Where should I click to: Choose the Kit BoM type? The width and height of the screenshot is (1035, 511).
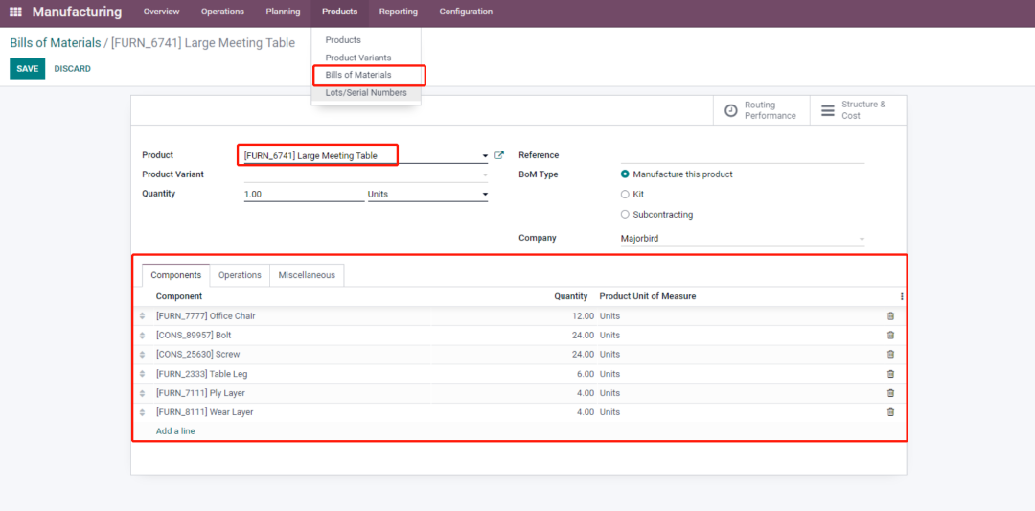point(626,195)
